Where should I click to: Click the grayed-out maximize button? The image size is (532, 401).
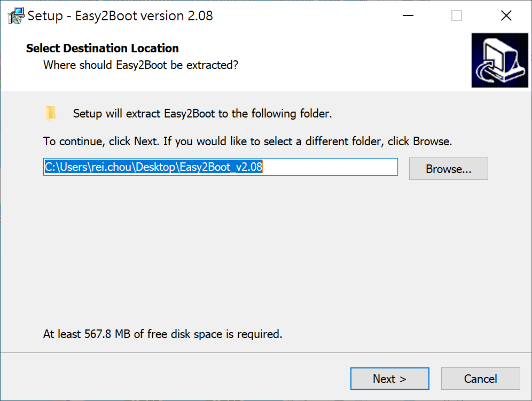457,16
